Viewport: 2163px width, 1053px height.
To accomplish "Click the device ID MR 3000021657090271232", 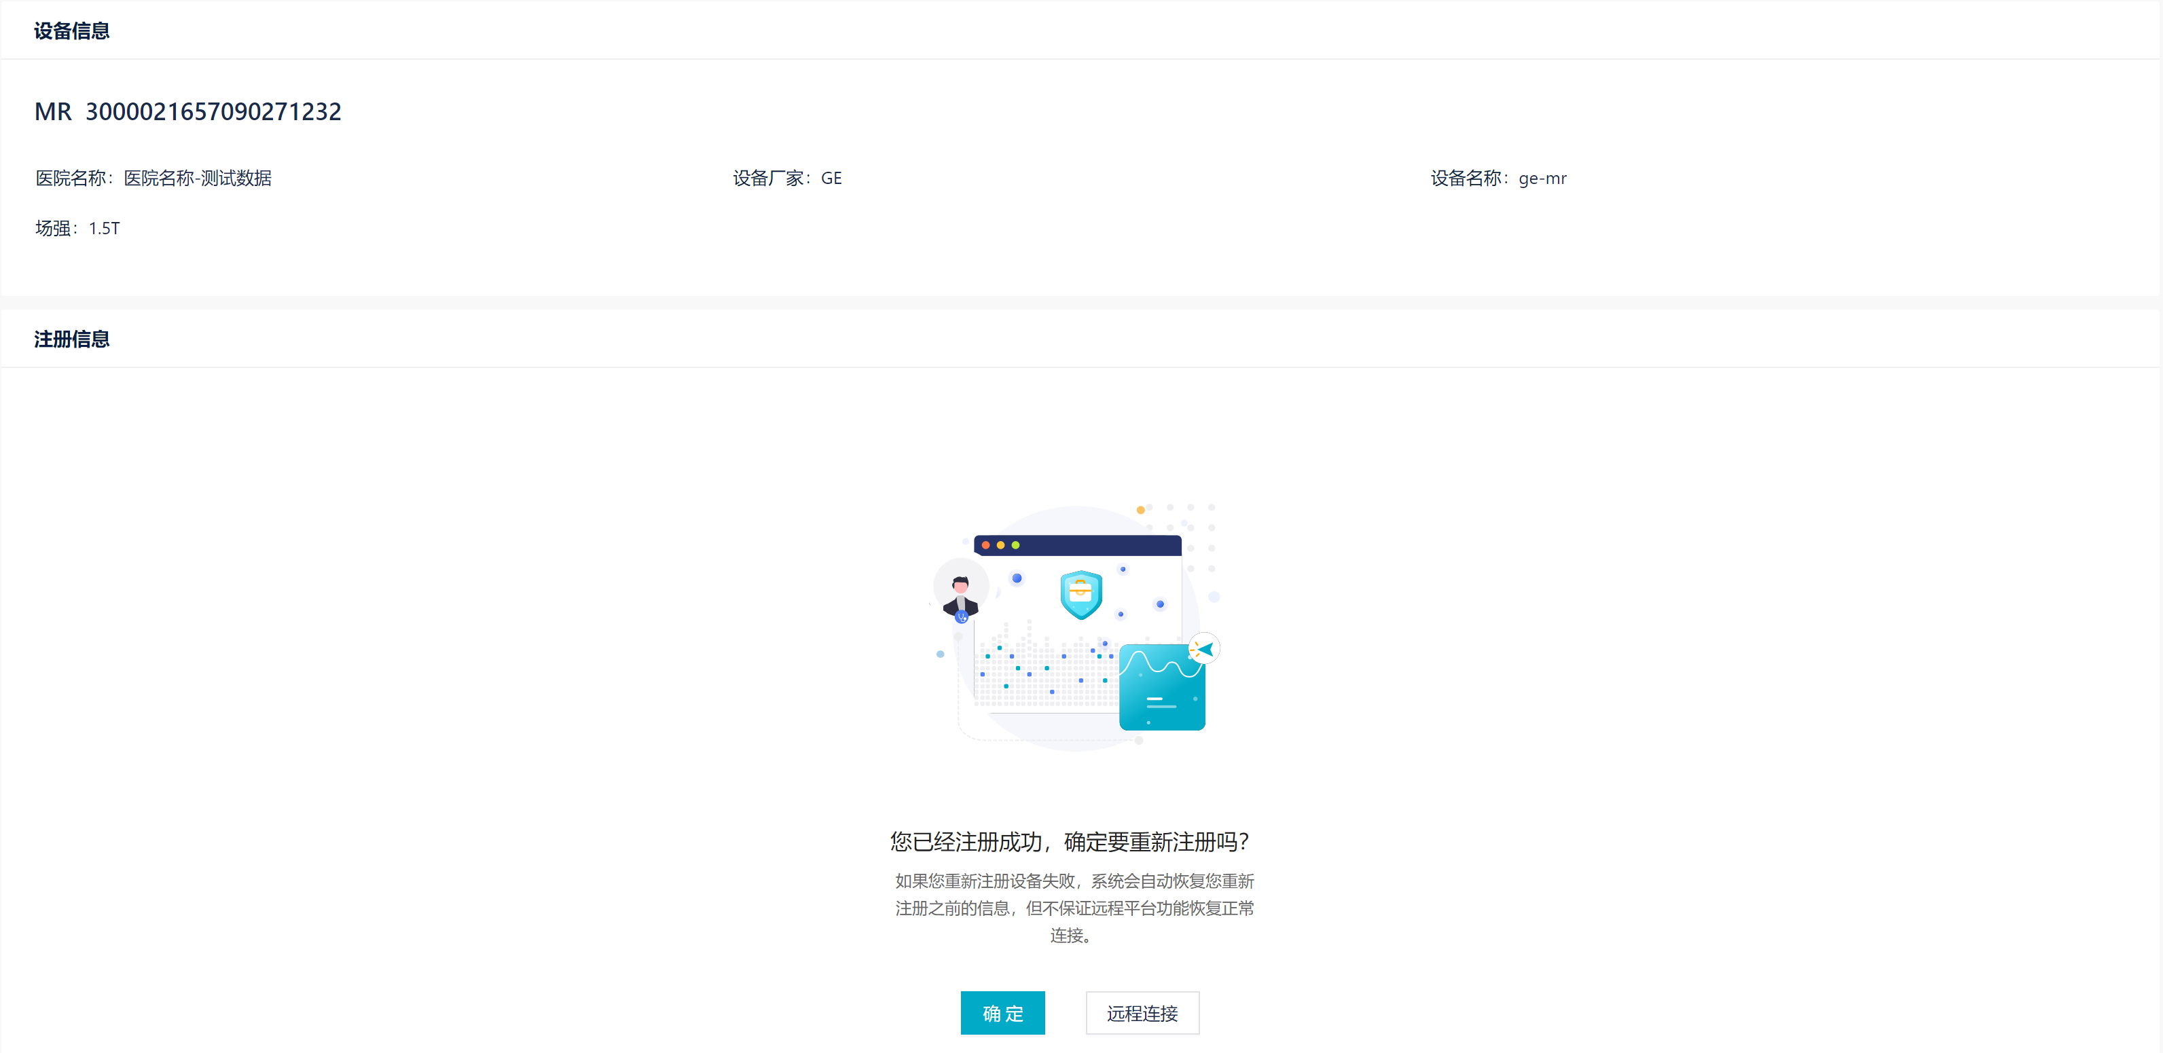I will (187, 110).
